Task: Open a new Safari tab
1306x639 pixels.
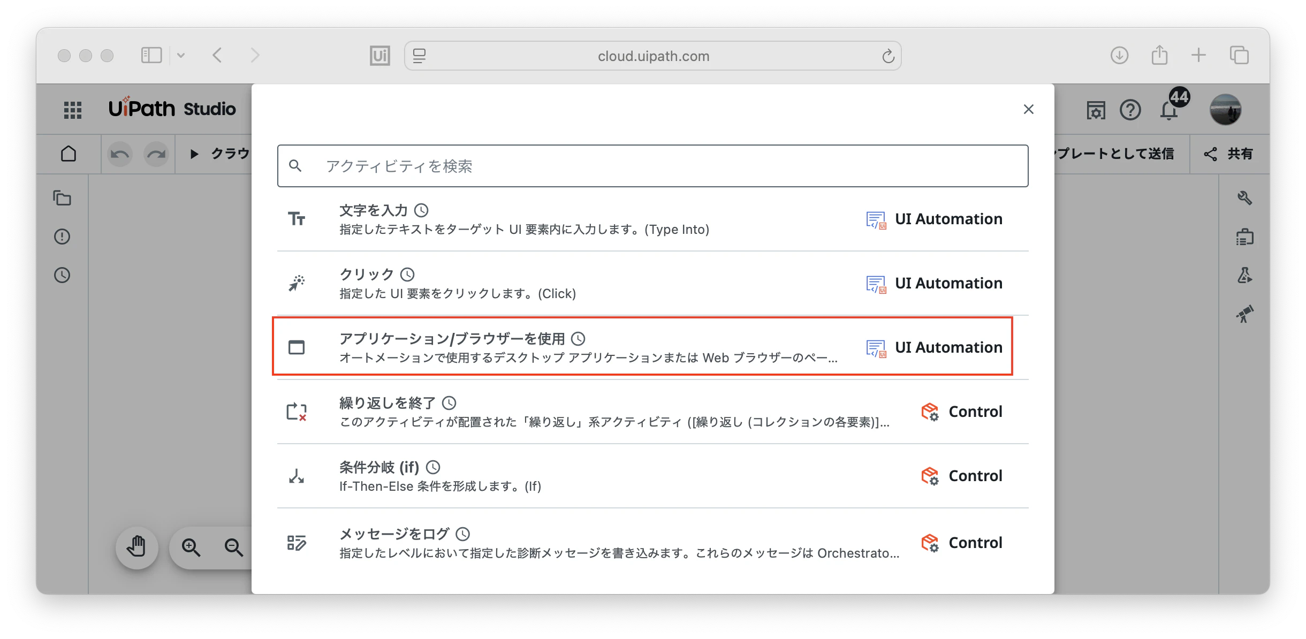Action: click(x=1199, y=55)
